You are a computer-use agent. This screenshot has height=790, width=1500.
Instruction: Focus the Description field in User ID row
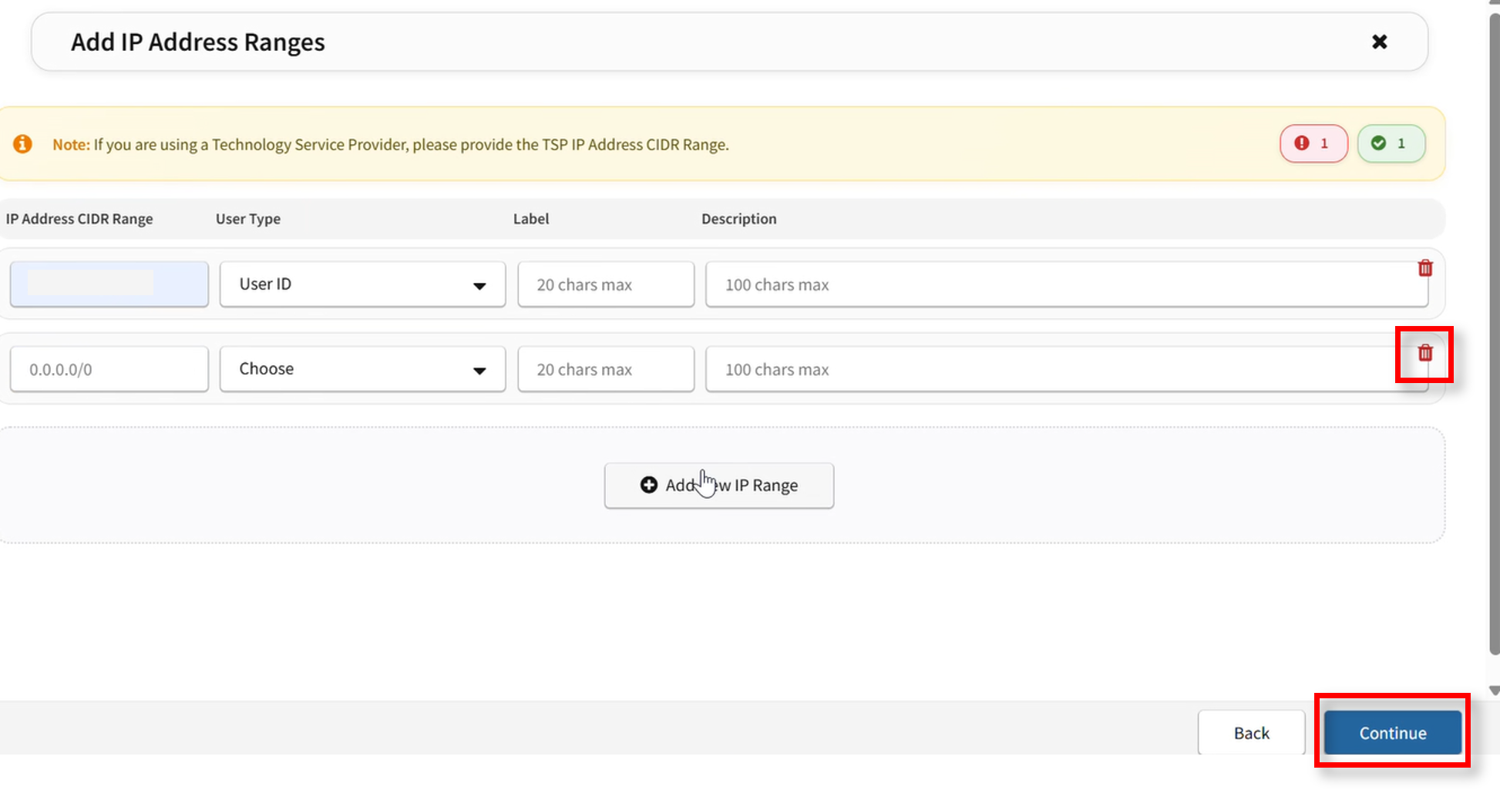tap(1067, 284)
